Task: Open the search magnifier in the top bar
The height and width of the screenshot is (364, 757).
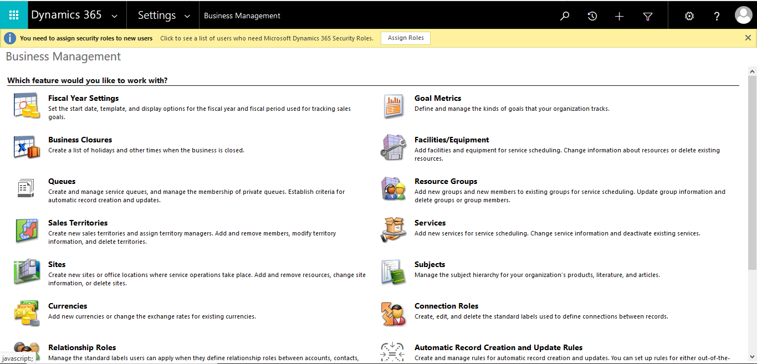Action: tap(564, 15)
